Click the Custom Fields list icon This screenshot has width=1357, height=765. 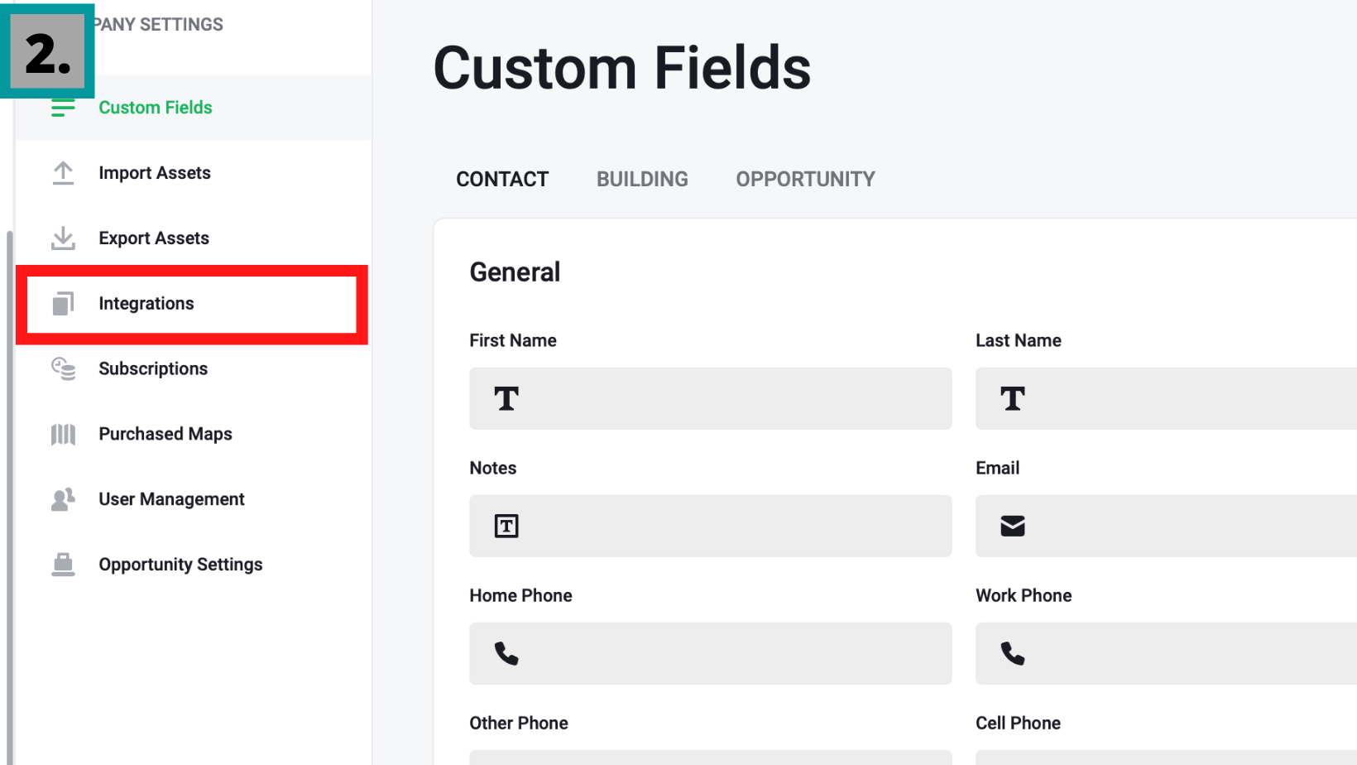pyautogui.click(x=63, y=108)
